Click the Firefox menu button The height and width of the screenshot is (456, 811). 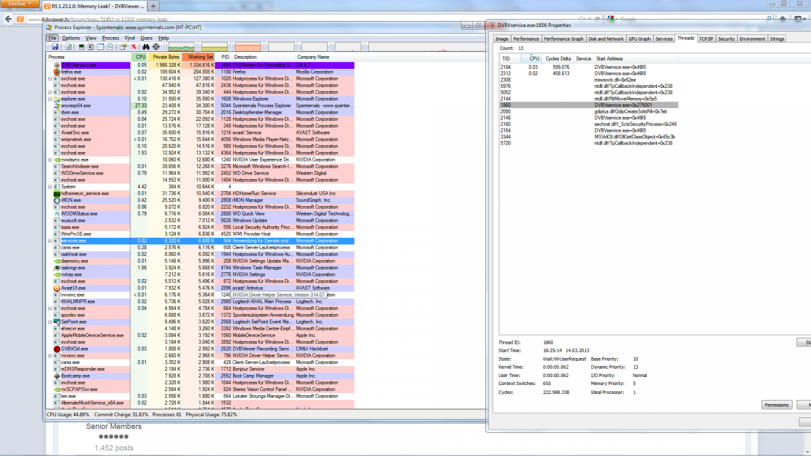click(19, 5)
